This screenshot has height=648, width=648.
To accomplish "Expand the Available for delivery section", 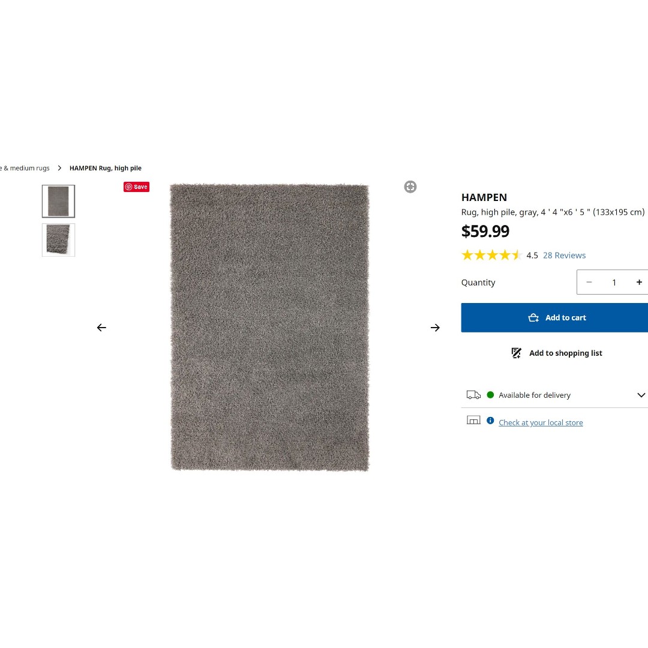I will [x=641, y=395].
